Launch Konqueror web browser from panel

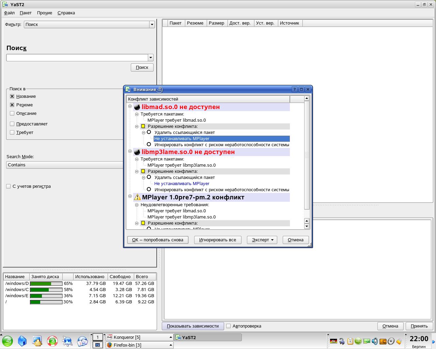pos(67,341)
